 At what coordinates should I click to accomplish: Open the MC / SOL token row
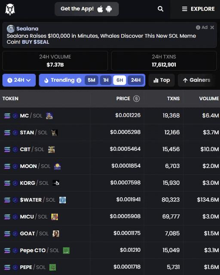110,116
